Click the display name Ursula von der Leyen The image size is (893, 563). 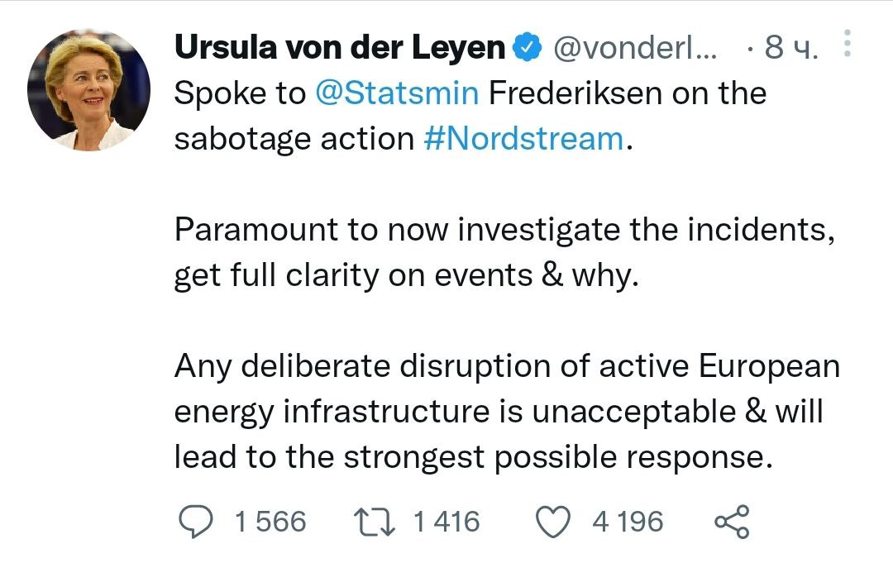point(339,49)
